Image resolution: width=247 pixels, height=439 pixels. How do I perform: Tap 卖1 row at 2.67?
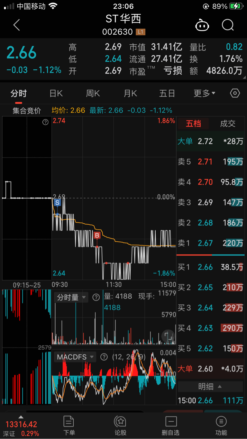[x=210, y=243]
